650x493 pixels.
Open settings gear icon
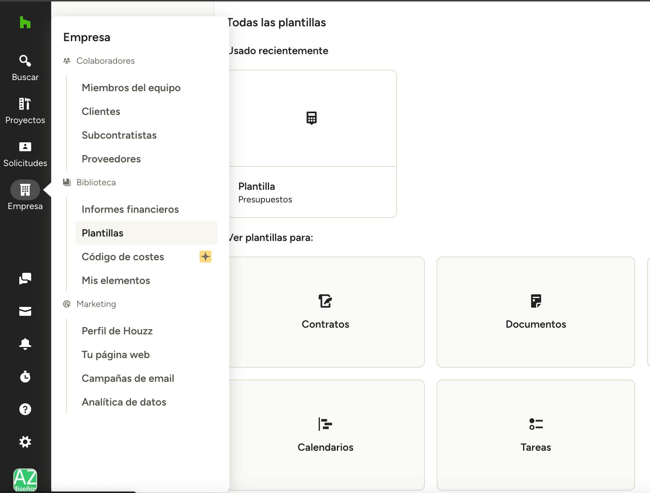tap(25, 442)
